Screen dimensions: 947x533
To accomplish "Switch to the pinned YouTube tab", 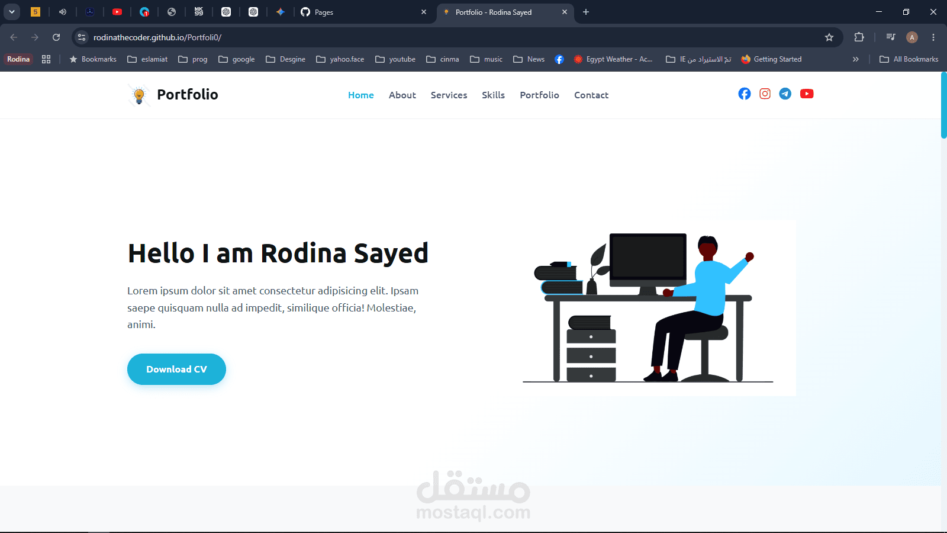I will [x=117, y=12].
